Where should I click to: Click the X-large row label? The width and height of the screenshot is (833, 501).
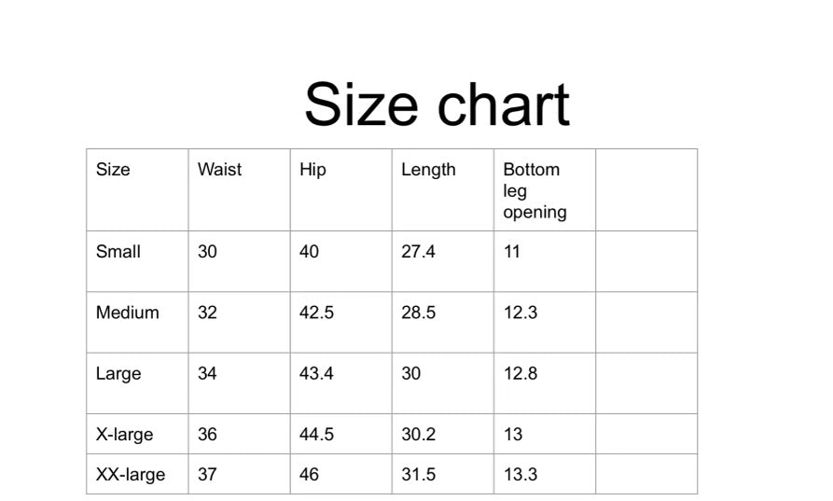(124, 435)
